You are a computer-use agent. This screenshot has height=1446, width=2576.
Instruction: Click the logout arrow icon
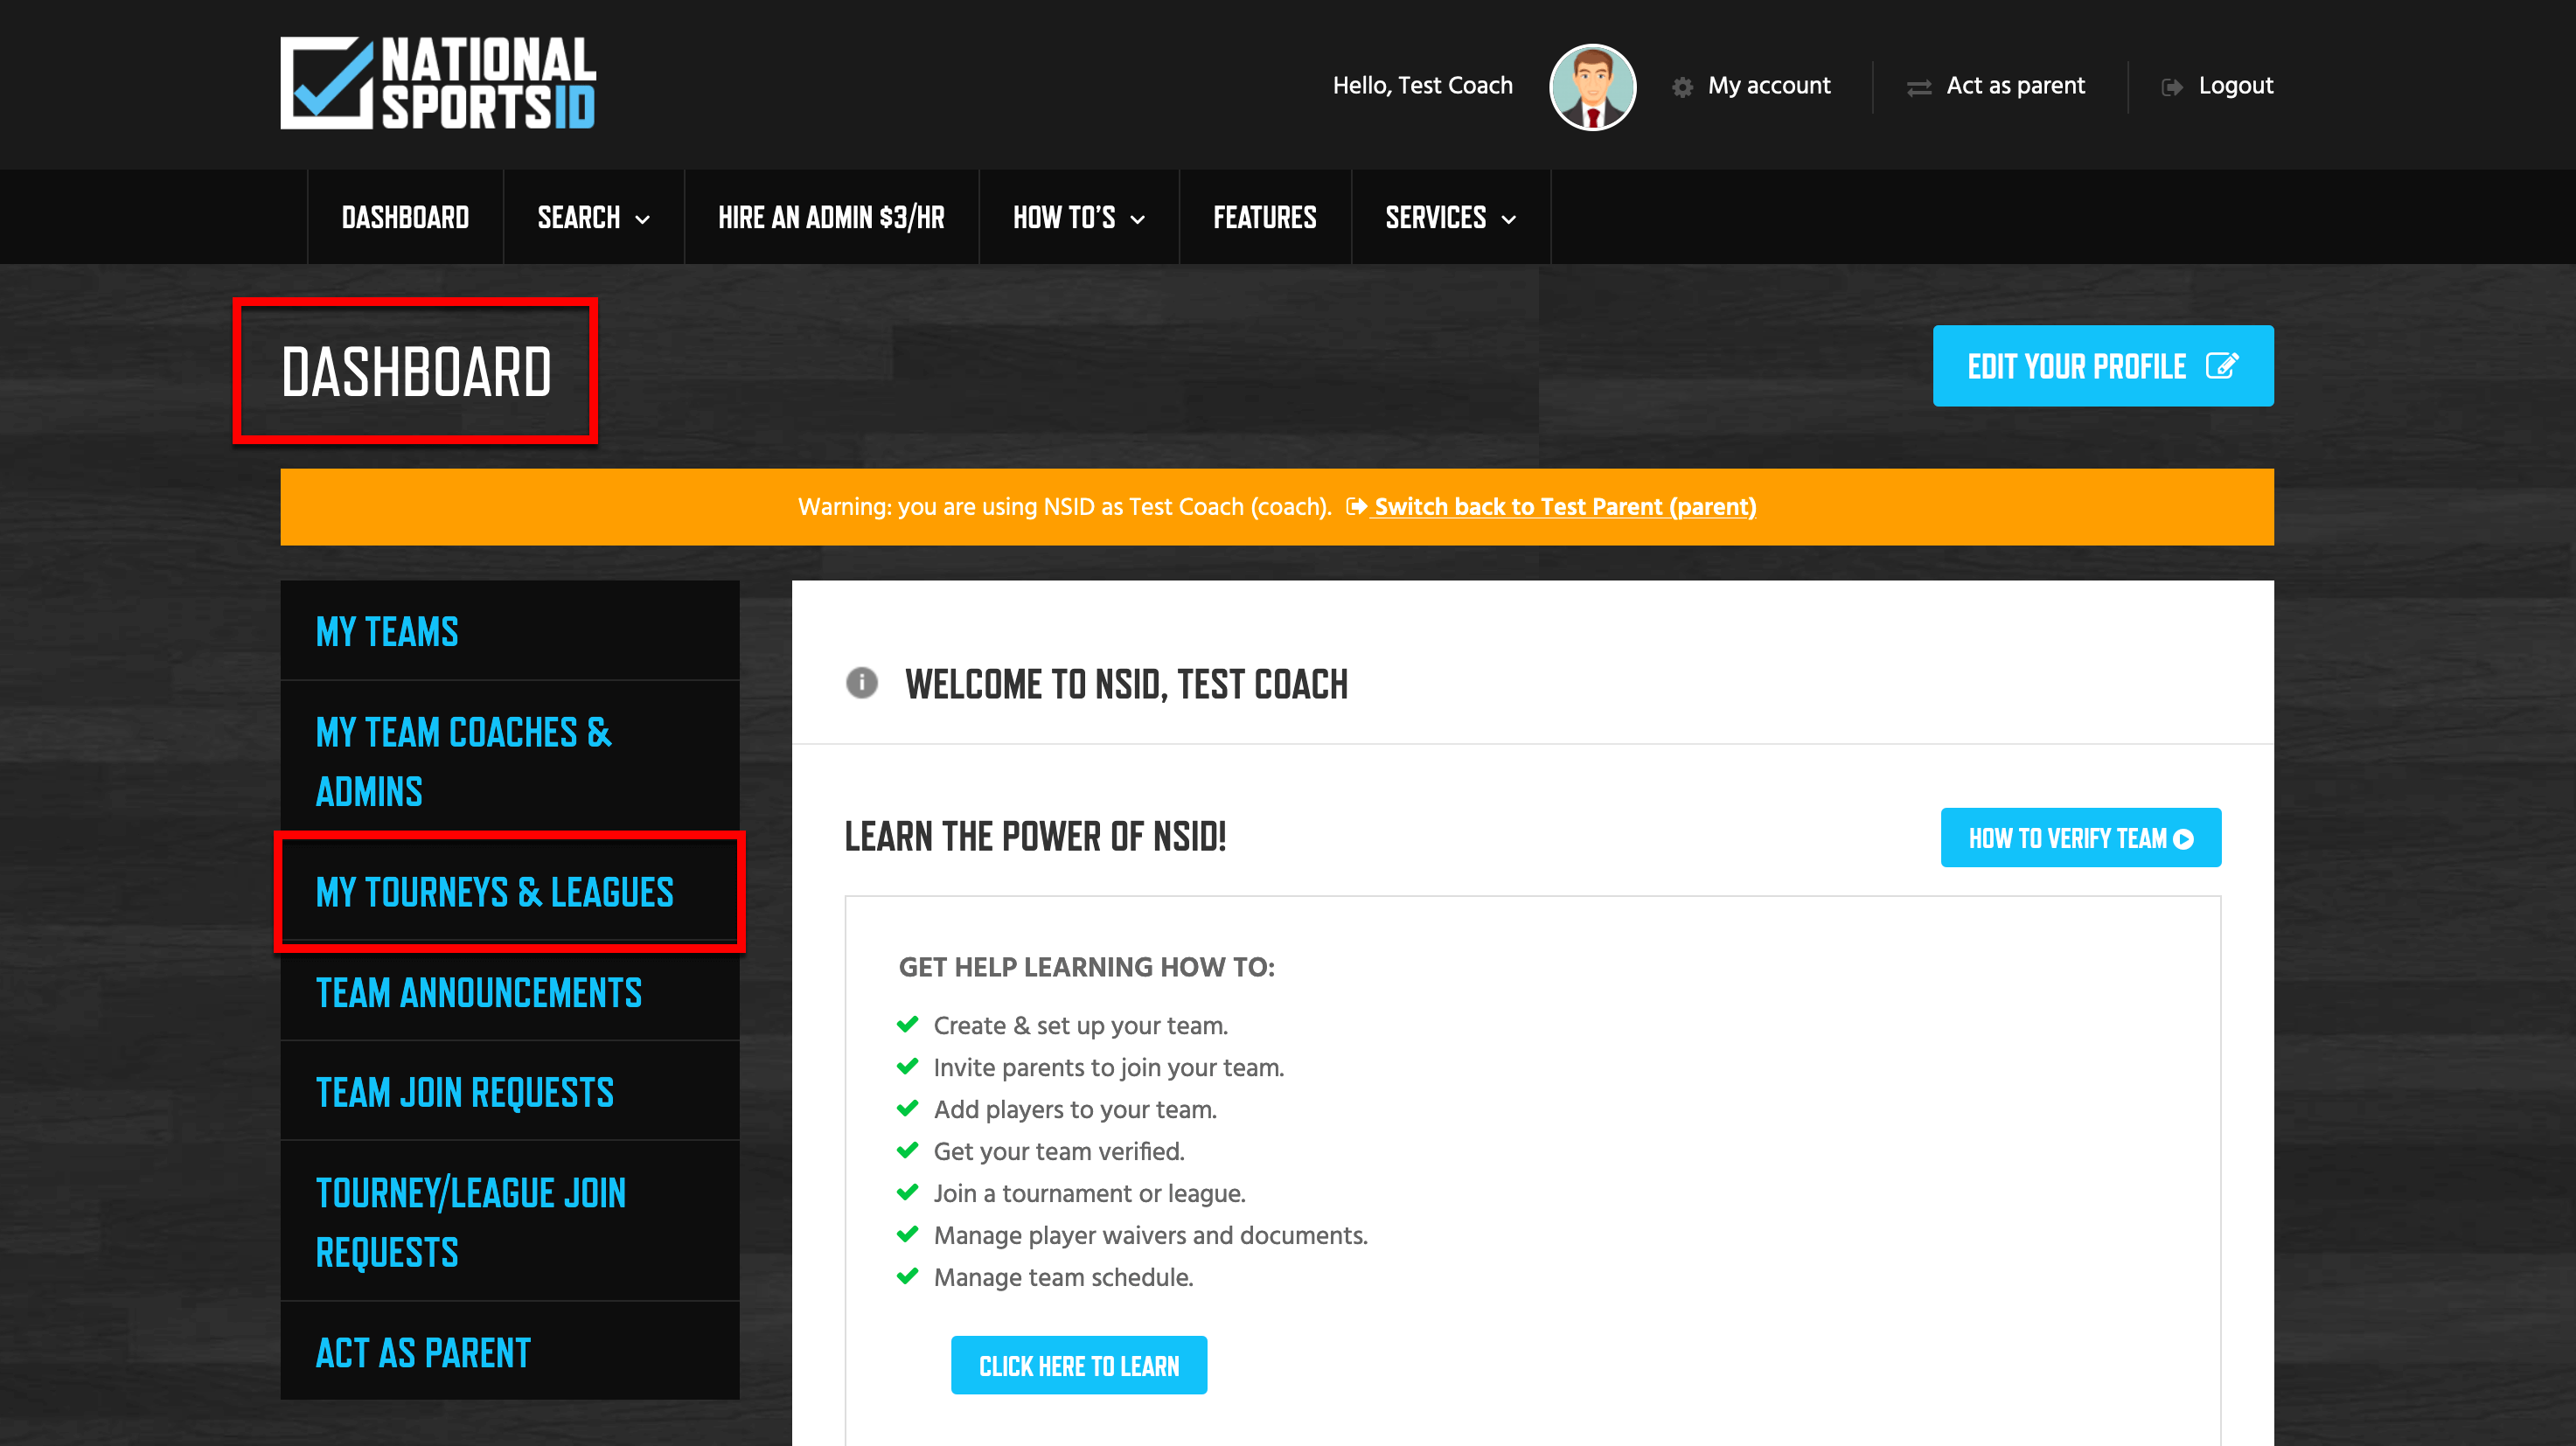(x=2171, y=88)
